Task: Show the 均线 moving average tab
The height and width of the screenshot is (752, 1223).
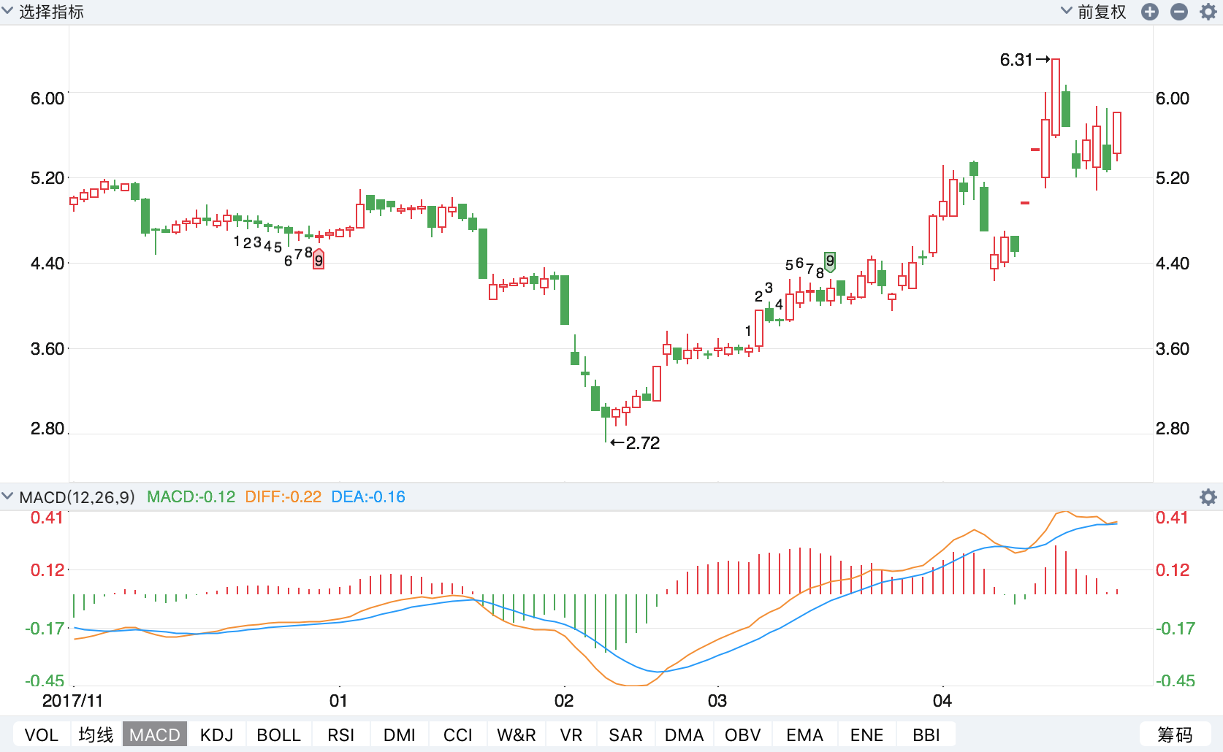Action: click(x=96, y=734)
